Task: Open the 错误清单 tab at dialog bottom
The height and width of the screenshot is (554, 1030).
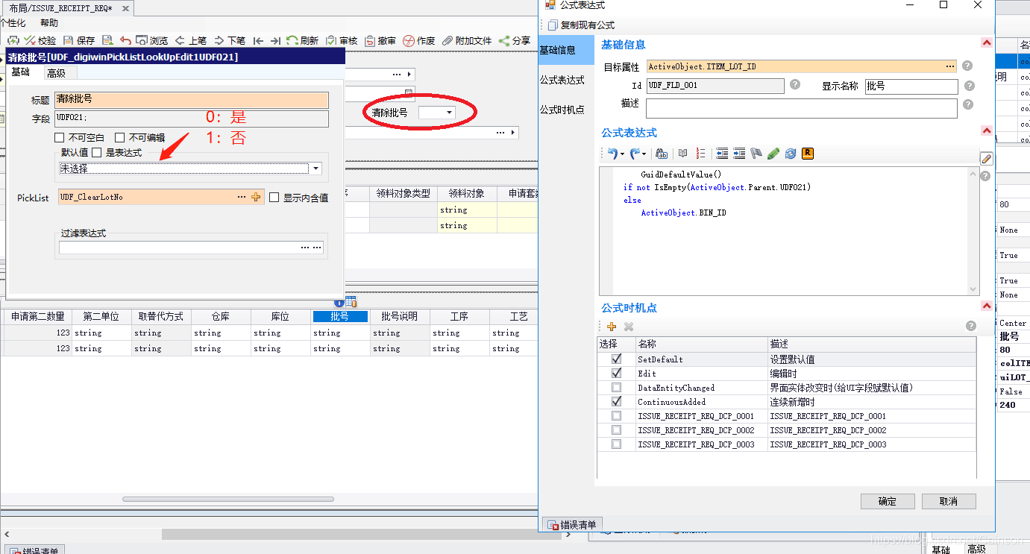Action: pyautogui.click(x=572, y=524)
